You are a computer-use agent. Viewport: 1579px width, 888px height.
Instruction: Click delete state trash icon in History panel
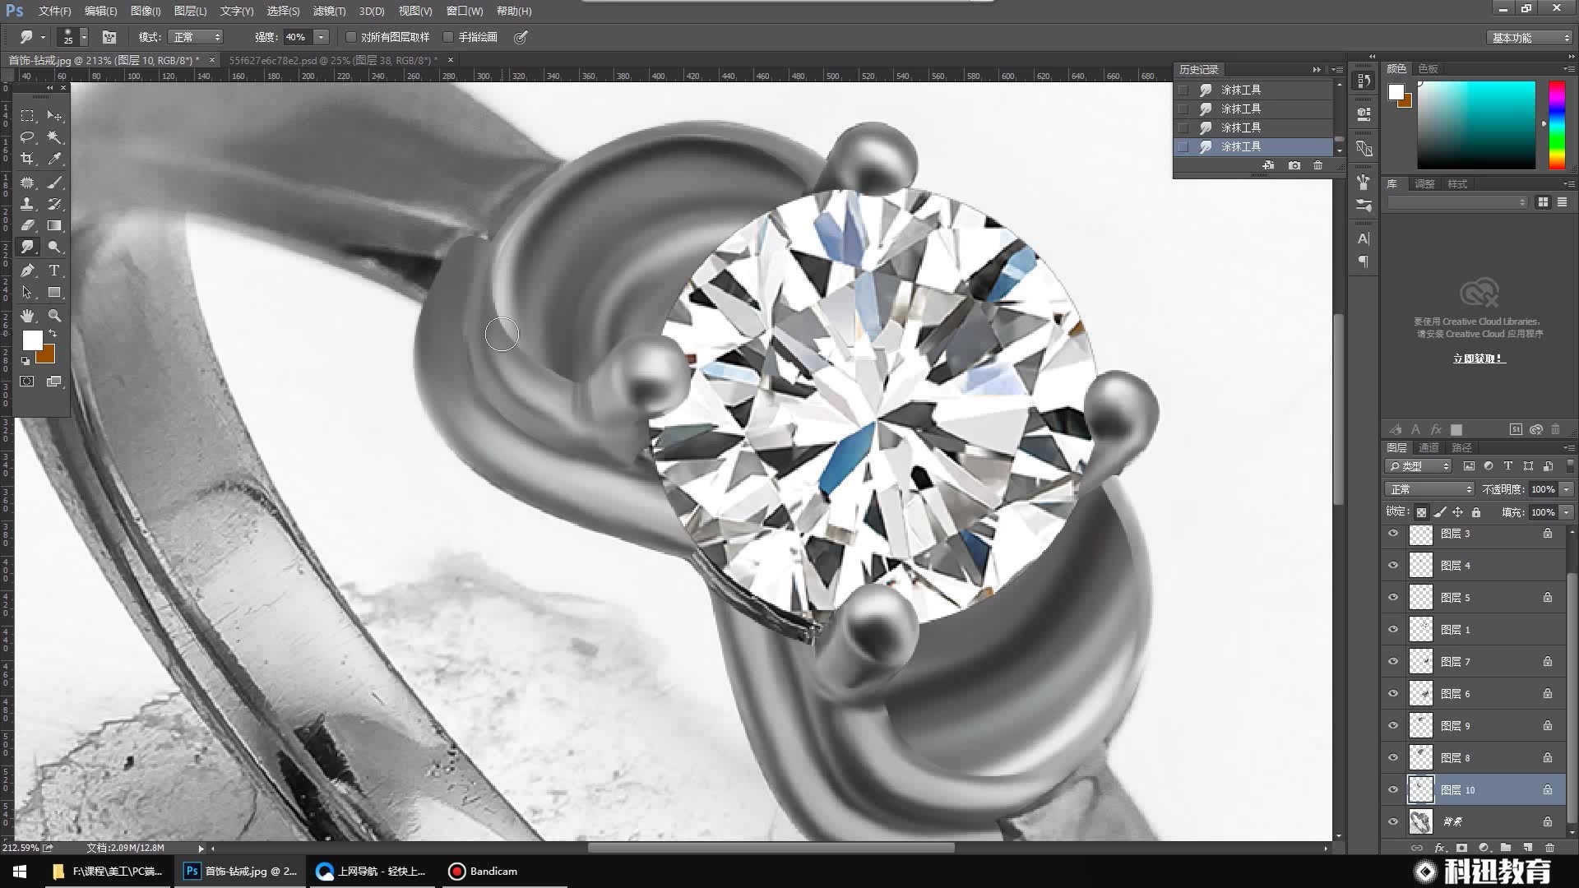1317,165
